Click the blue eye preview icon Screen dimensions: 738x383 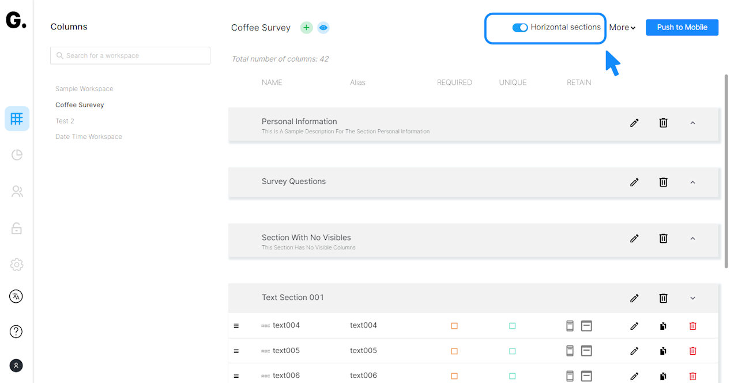pyautogui.click(x=323, y=28)
